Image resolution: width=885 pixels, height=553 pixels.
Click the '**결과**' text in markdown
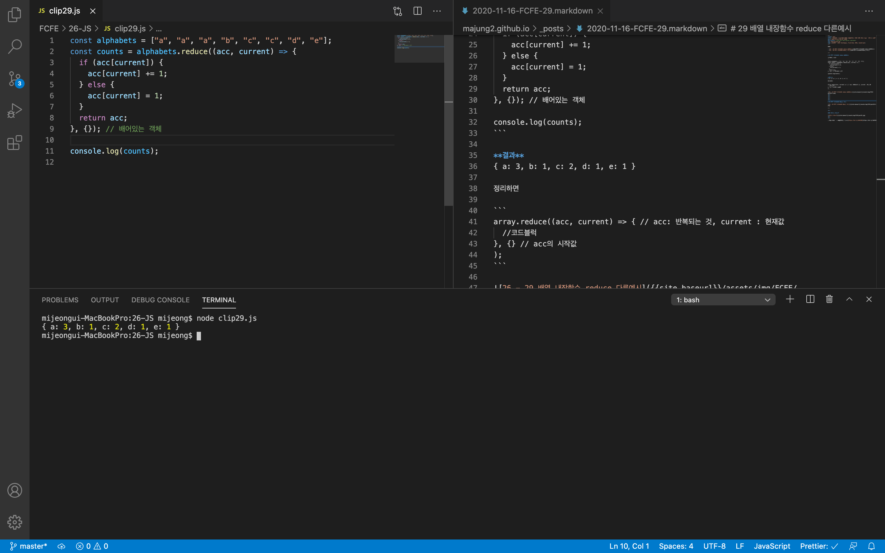(509, 155)
